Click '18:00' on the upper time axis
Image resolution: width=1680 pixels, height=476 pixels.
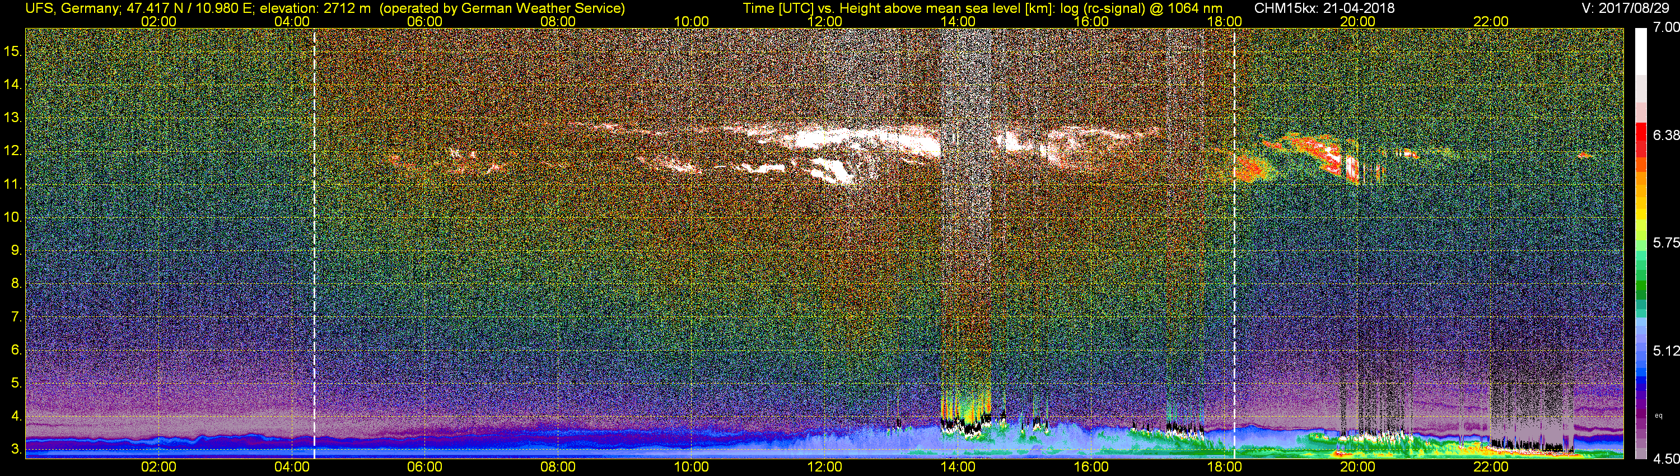pos(1224,21)
